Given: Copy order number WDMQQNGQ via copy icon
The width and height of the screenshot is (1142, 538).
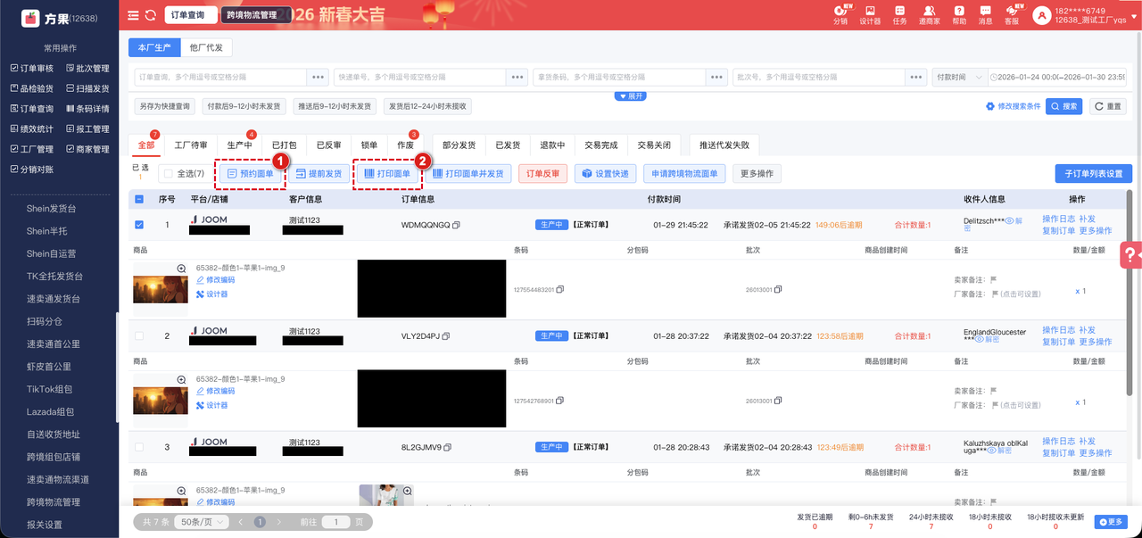Looking at the screenshot, I should click(457, 225).
